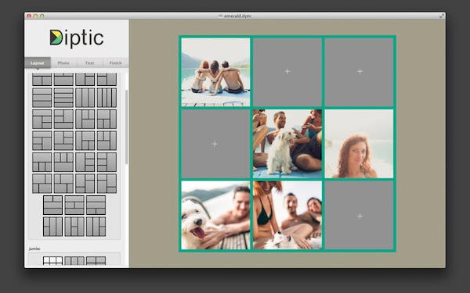Choose the three vertical columns layout

pos(85,98)
